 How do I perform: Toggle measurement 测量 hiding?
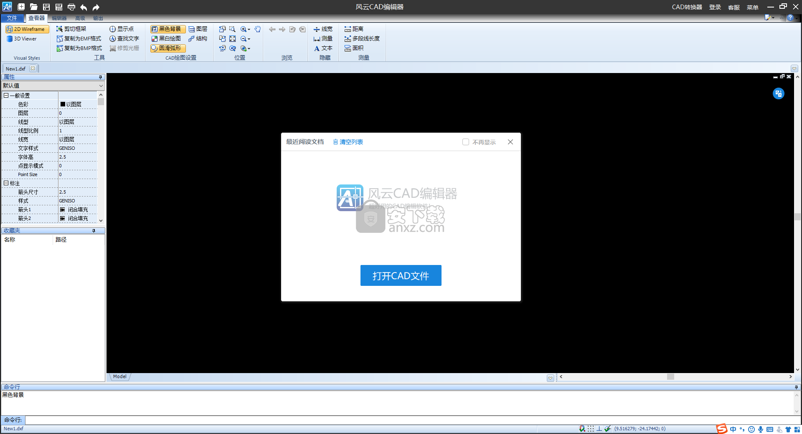click(323, 38)
